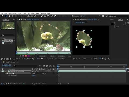The width and height of the screenshot is (129, 97).
Task: Collapse the Mask 1 disclosure triangle
Action: [5, 73]
